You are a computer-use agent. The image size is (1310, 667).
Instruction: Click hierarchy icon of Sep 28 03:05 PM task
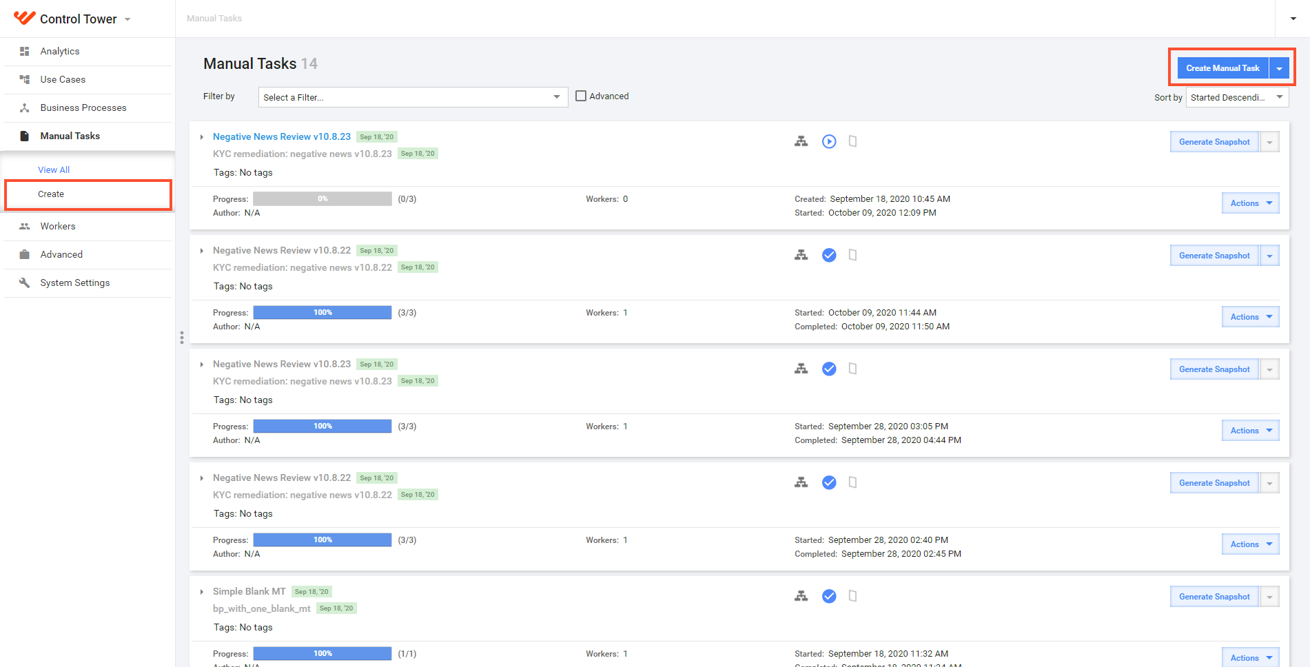(801, 369)
